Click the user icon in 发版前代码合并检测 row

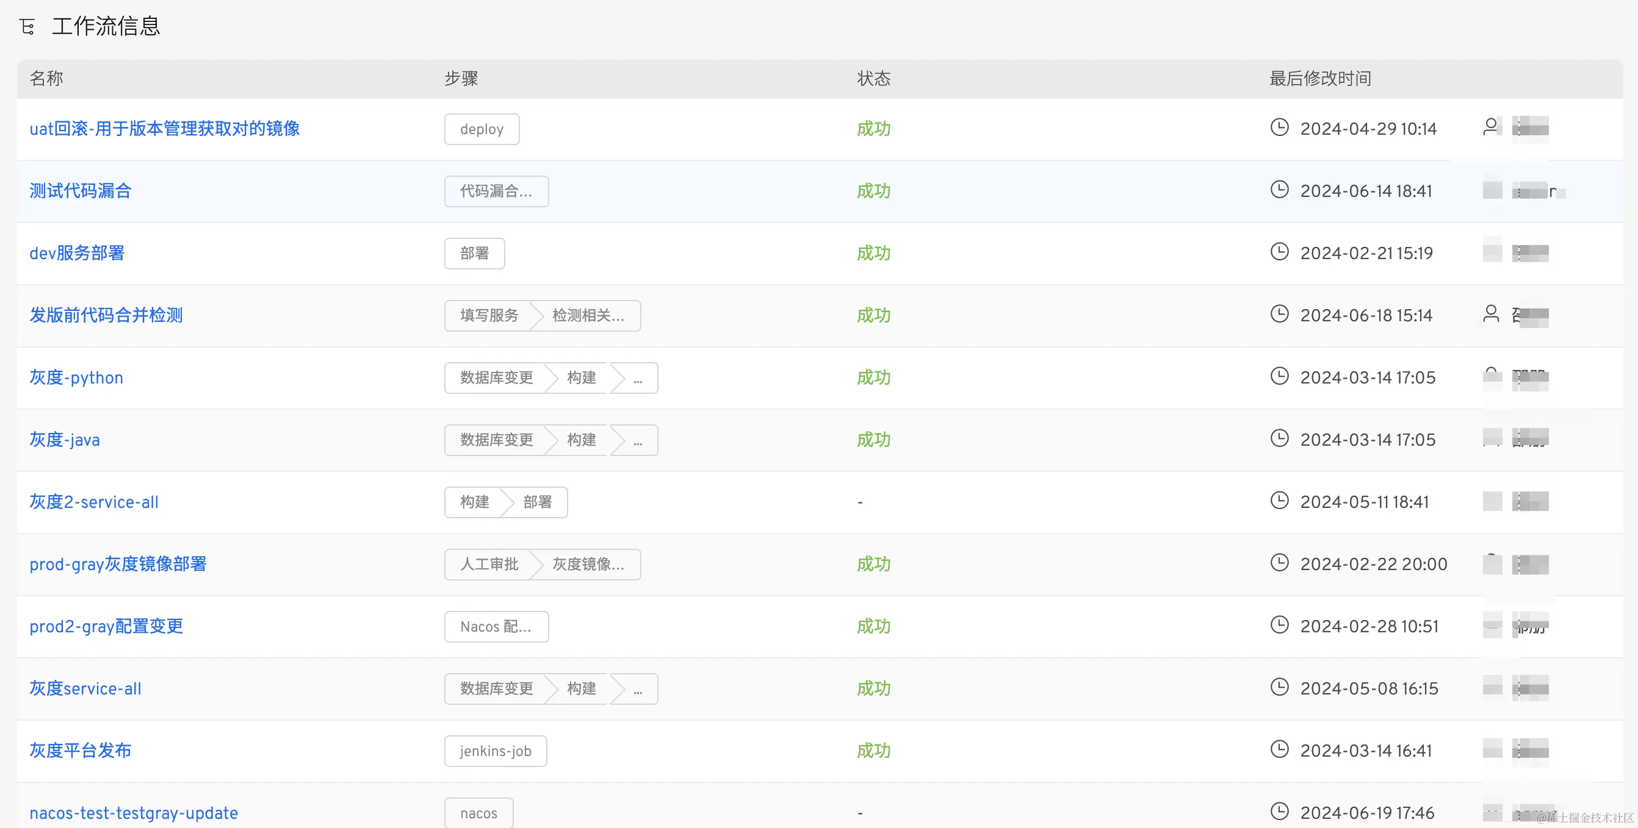tap(1490, 313)
